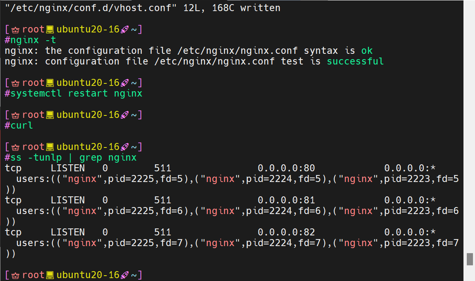The width and height of the screenshot is (475, 281).
Task: Click the 'ss -tunlp | grep nginx' command
Action: (x=74, y=157)
